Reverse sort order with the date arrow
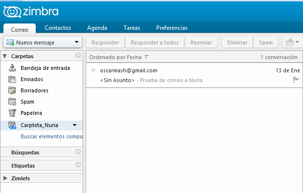The width and height of the screenshot is (303, 193). 147,57
